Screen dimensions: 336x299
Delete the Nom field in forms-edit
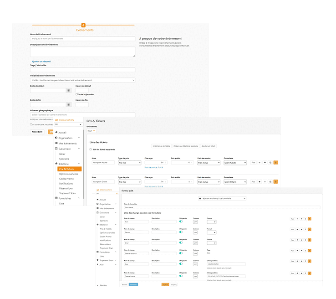click(310, 219)
